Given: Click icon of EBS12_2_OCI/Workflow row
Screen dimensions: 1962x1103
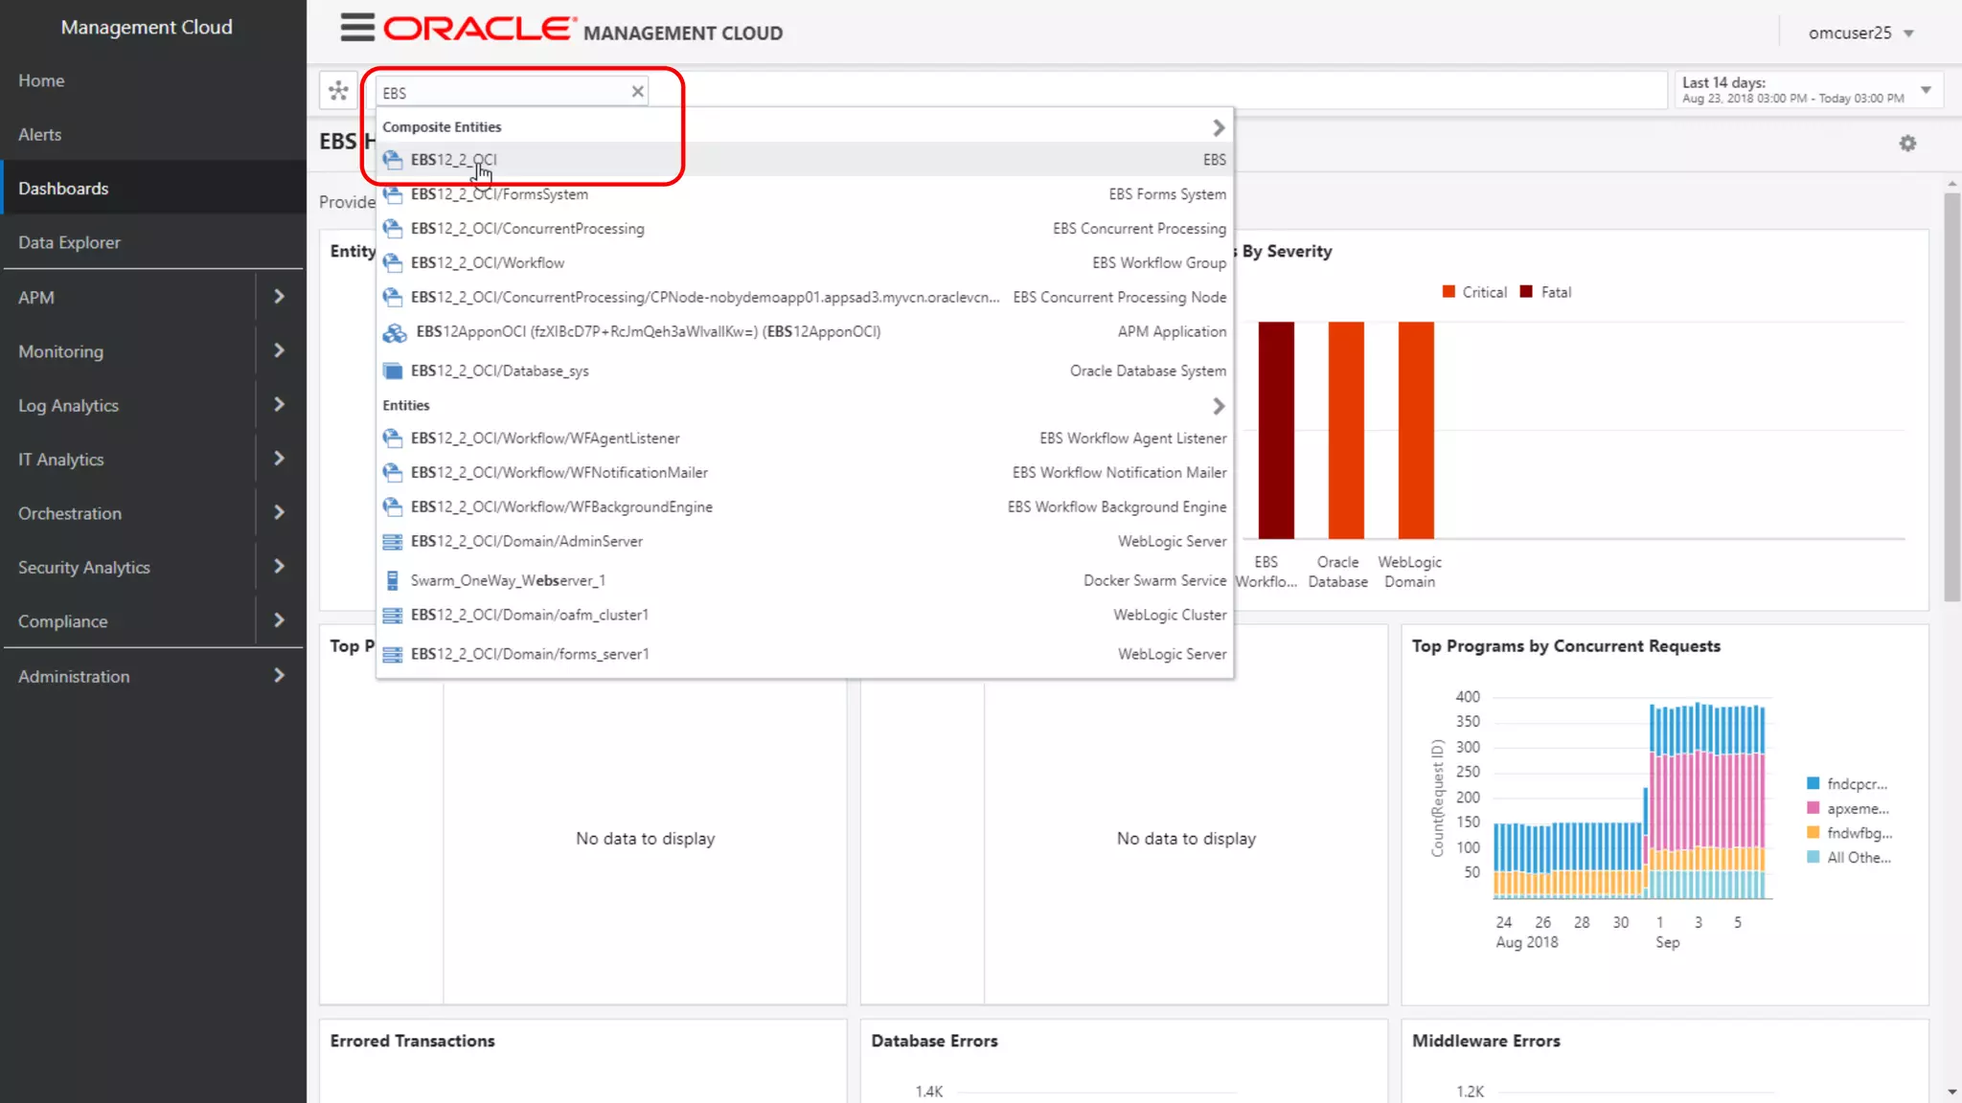Looking at the screenshot, I should pyautogui.click(x=393, y=263).
